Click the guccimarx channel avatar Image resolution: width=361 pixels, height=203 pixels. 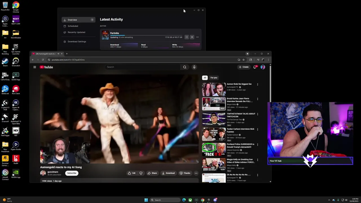pyautogui.click(x=43, y=173)
